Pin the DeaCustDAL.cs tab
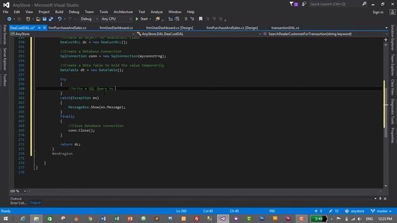 [x=39, y=27]
